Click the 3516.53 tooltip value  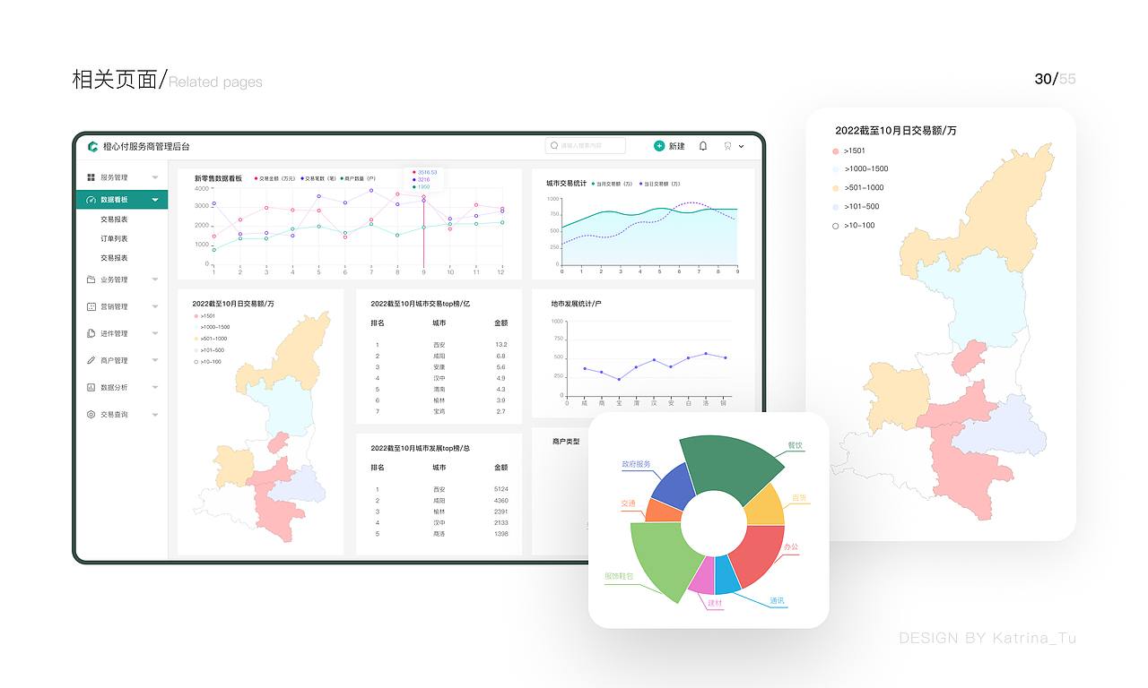pyautogui.click(x=428, y=172)
